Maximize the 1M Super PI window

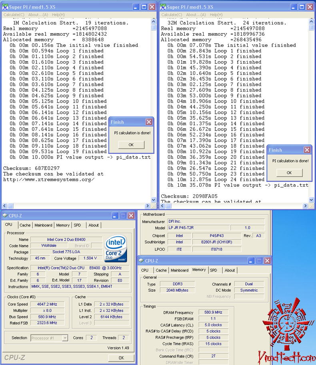coord(144,7)
